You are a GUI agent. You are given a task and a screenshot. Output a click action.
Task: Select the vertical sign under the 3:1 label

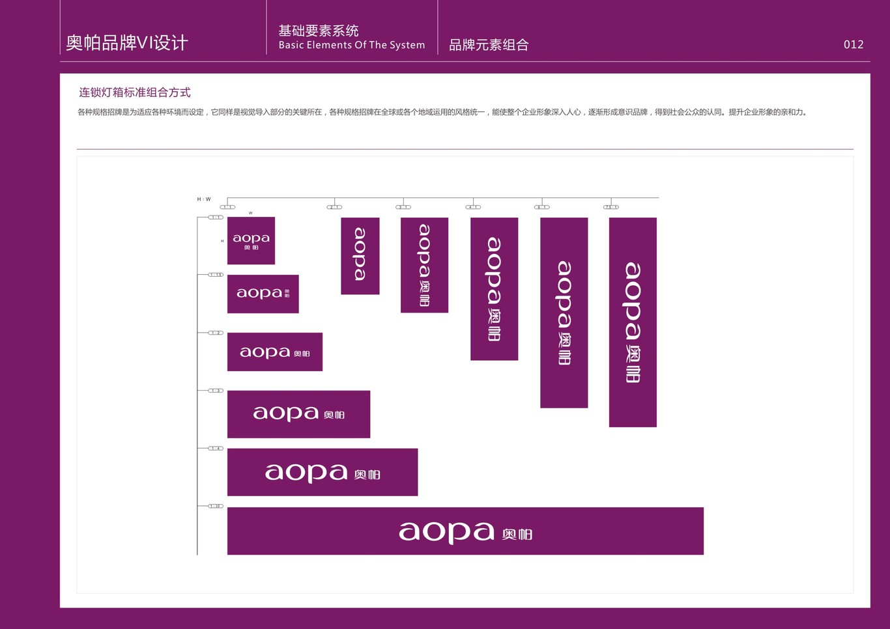click(424, 265)
